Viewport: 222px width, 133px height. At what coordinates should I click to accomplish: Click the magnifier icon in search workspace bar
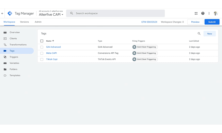coord(71,13)
